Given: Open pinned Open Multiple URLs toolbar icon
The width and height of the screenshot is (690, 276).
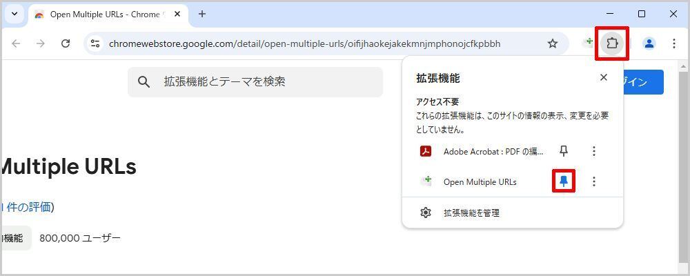Looking at the screenshot, I should tap(587, 43).
